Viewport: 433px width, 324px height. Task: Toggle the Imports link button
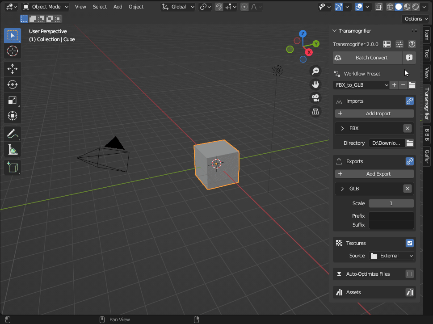click(409, 101)
